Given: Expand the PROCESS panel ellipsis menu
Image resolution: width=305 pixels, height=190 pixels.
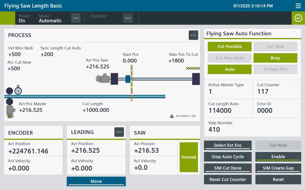Looking at the screenshot, I should tap(193, 35).
